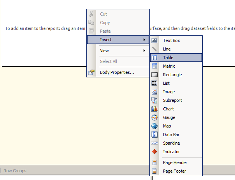Image resolution: width=235 pixels, height=180 pixels.
Task: Click the Text Box abl icon
Action: click(154, 40)
